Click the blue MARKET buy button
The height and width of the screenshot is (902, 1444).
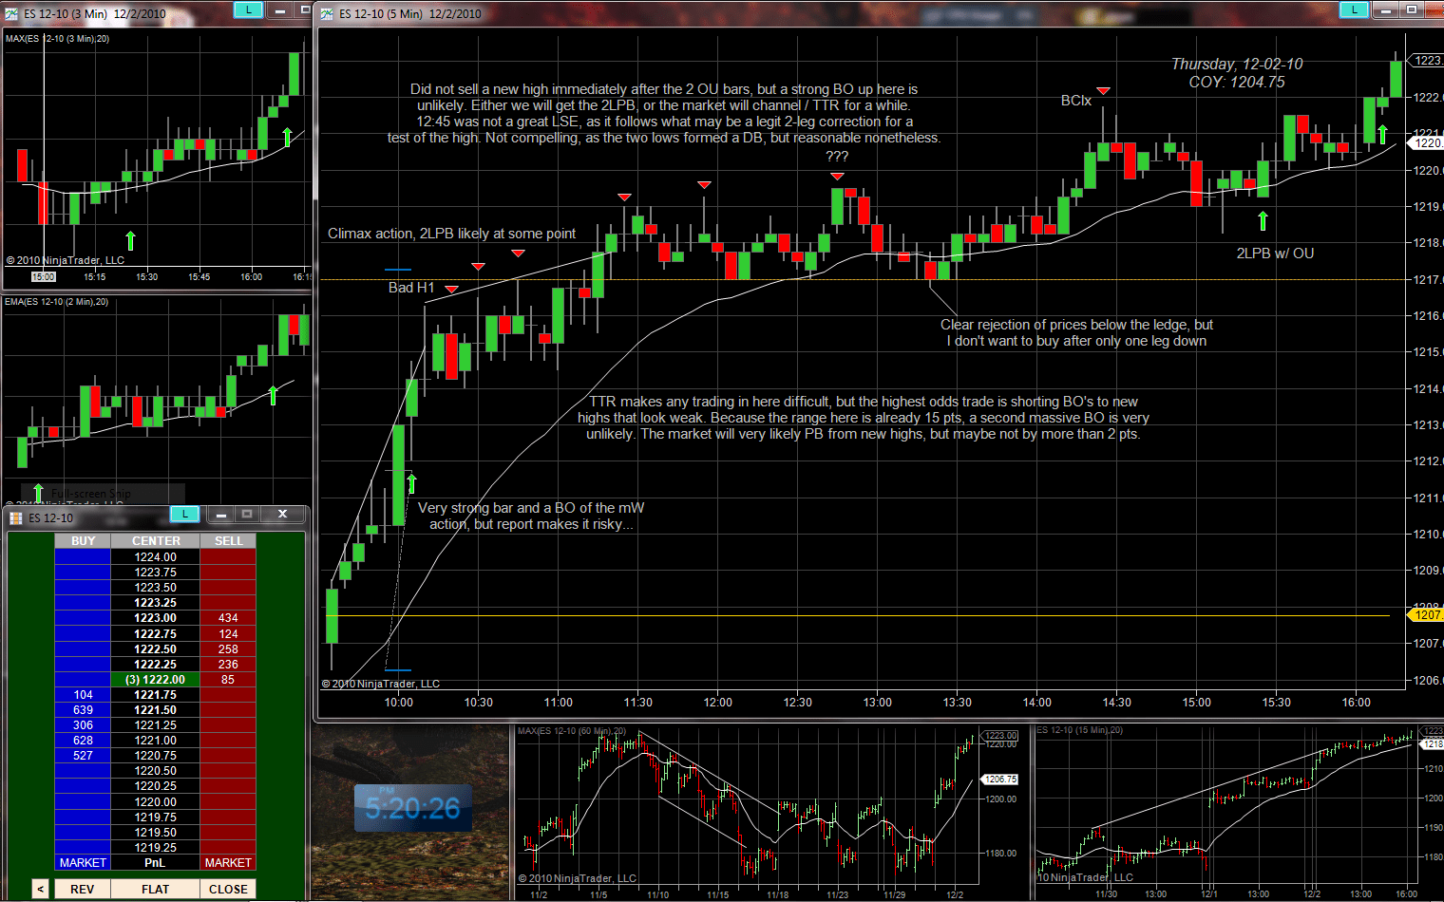click(83, 863)
